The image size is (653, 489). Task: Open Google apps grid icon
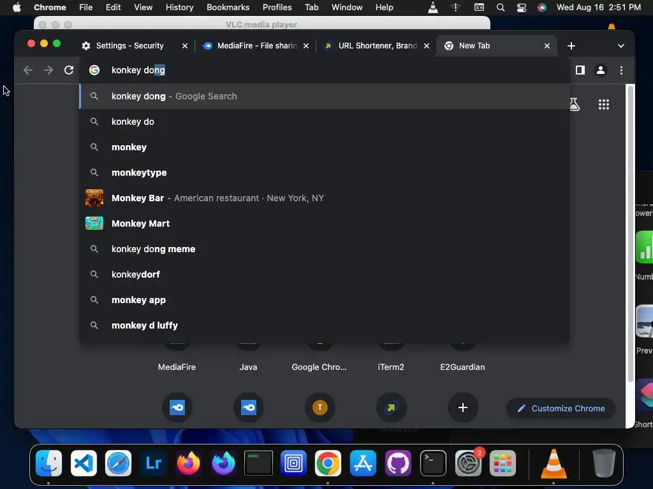pos(603,104)
